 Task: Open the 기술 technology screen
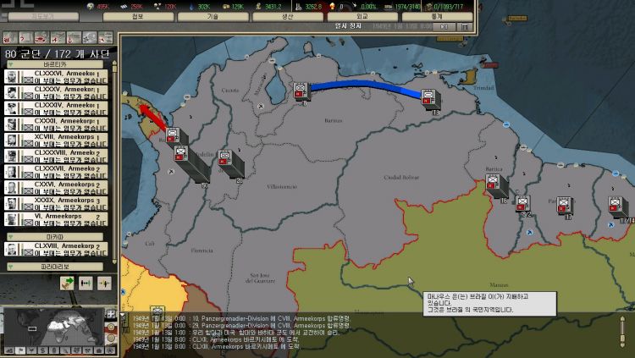(x=213, y=17)
